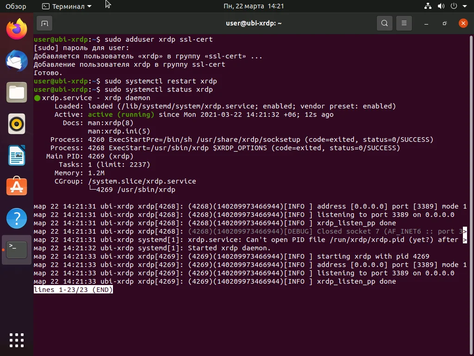The image size is (474, 356).
Task: Open Ubuntu Software from the dock
Action: pos(17,187)
